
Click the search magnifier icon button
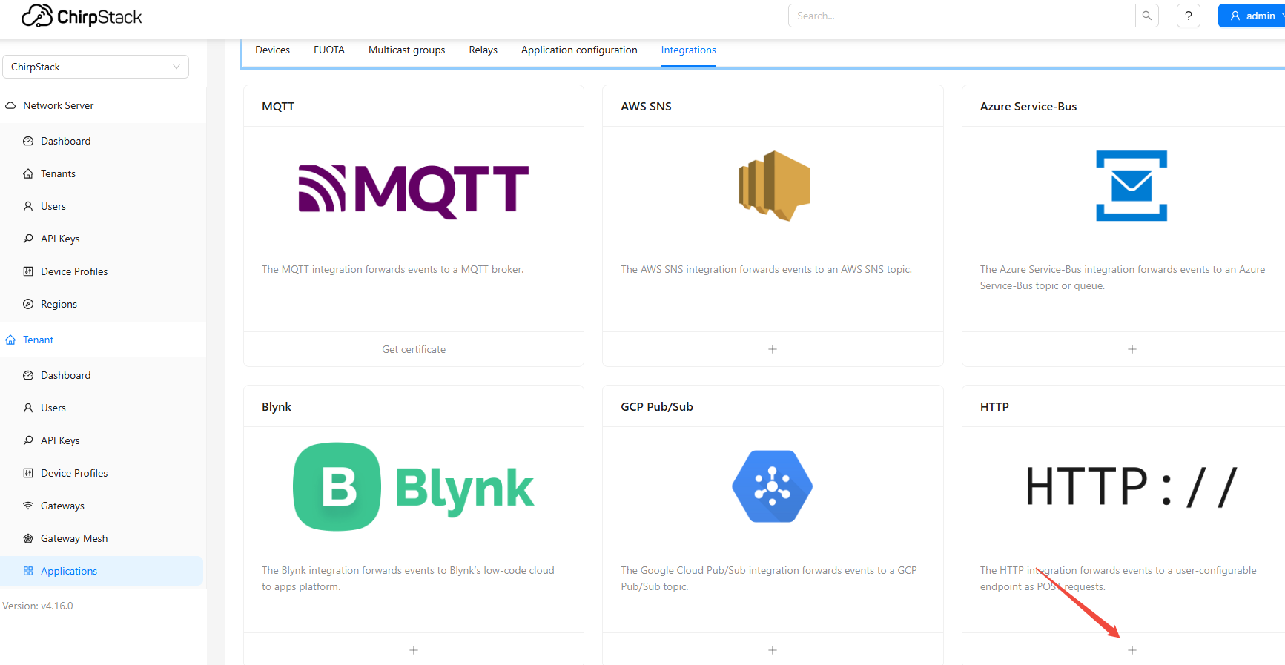1146,16
